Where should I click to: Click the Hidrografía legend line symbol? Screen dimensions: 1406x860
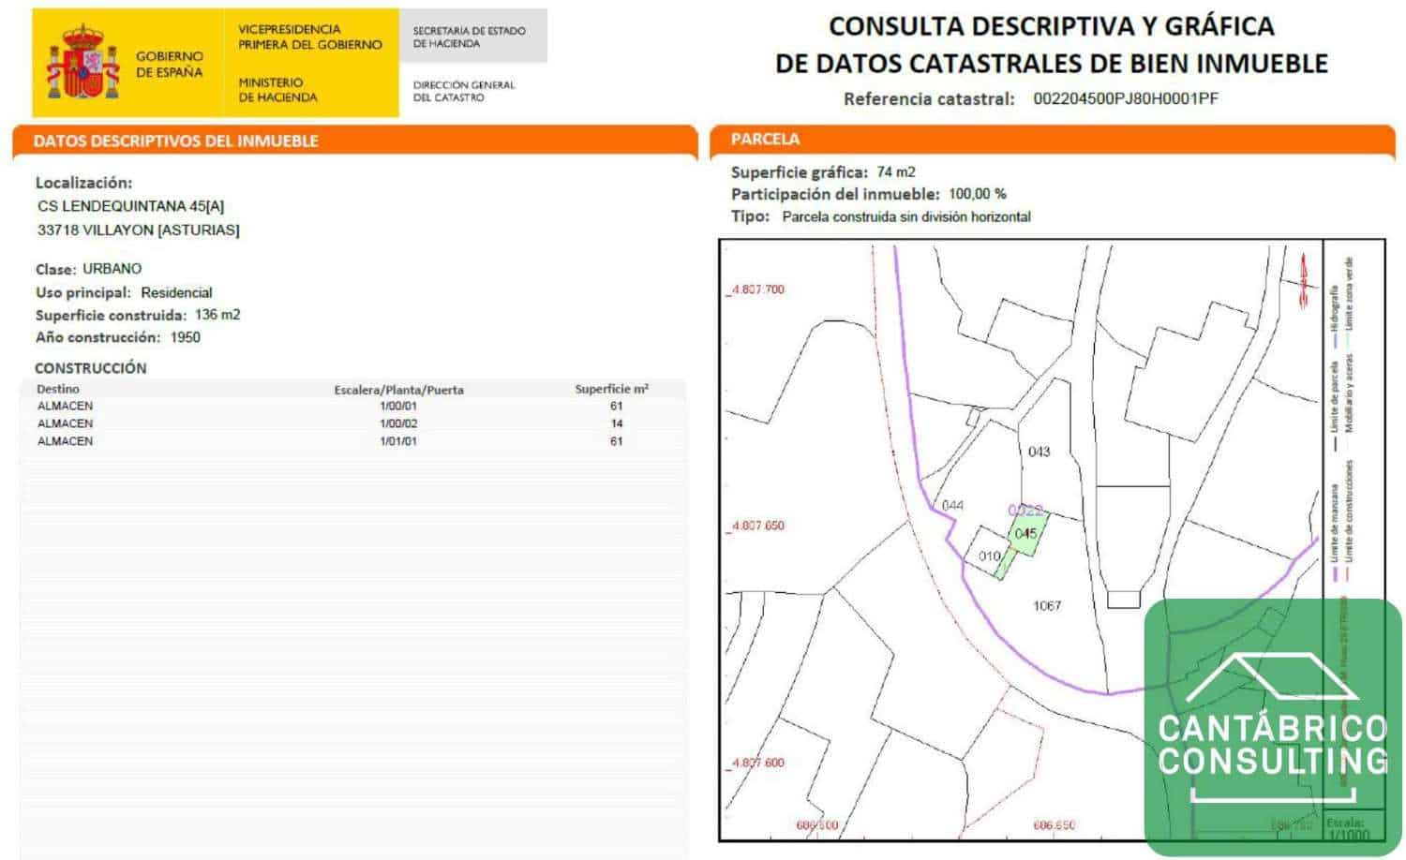pyautogui.click(x=1337, y=341)
